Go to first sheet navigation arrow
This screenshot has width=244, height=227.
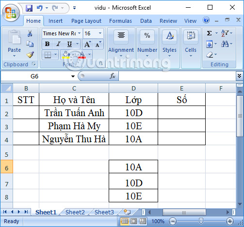(5, 212)
